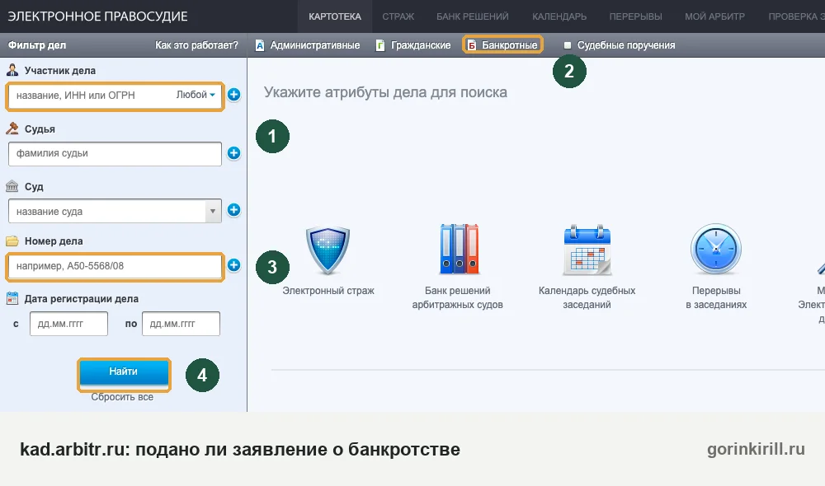Reset filters via Сбросить все
825x486 pixels.
click(122, 397)
